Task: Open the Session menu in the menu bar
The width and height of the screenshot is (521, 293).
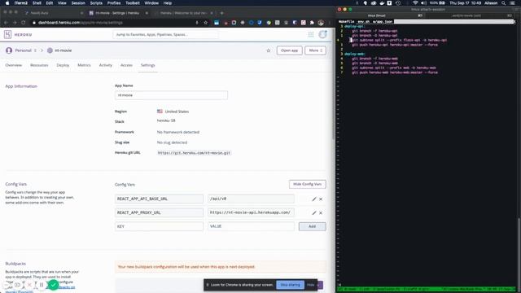Action: click(78, 3)
